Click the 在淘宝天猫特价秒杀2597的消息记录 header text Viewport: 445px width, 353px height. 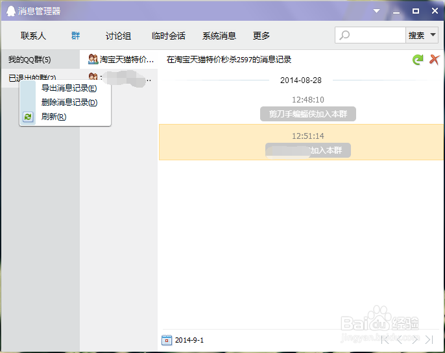pyautogui.click(x=229, y=60)
